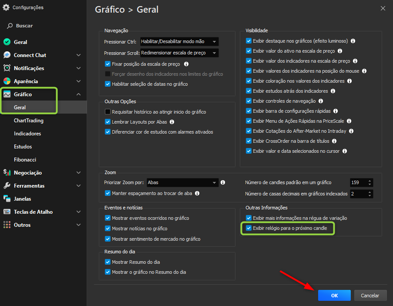Click the Ferramentas wrench icon
This screenshot has width=393, height=306.
7,185
